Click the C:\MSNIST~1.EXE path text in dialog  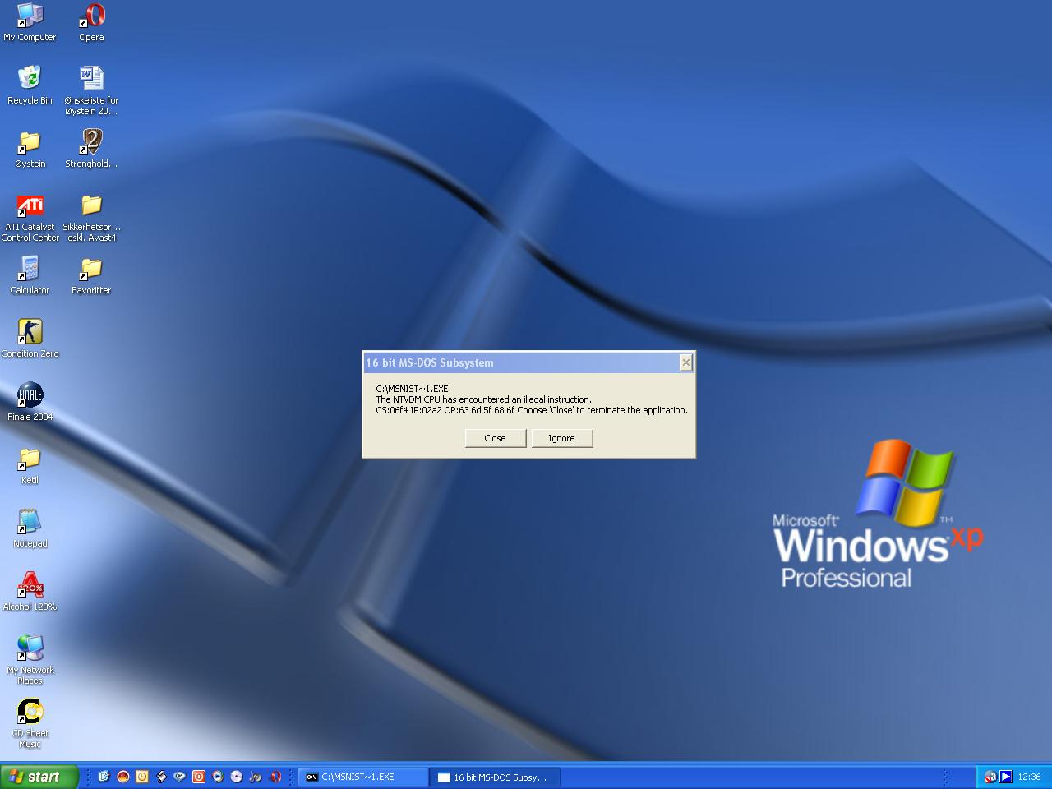pos(412,389)
